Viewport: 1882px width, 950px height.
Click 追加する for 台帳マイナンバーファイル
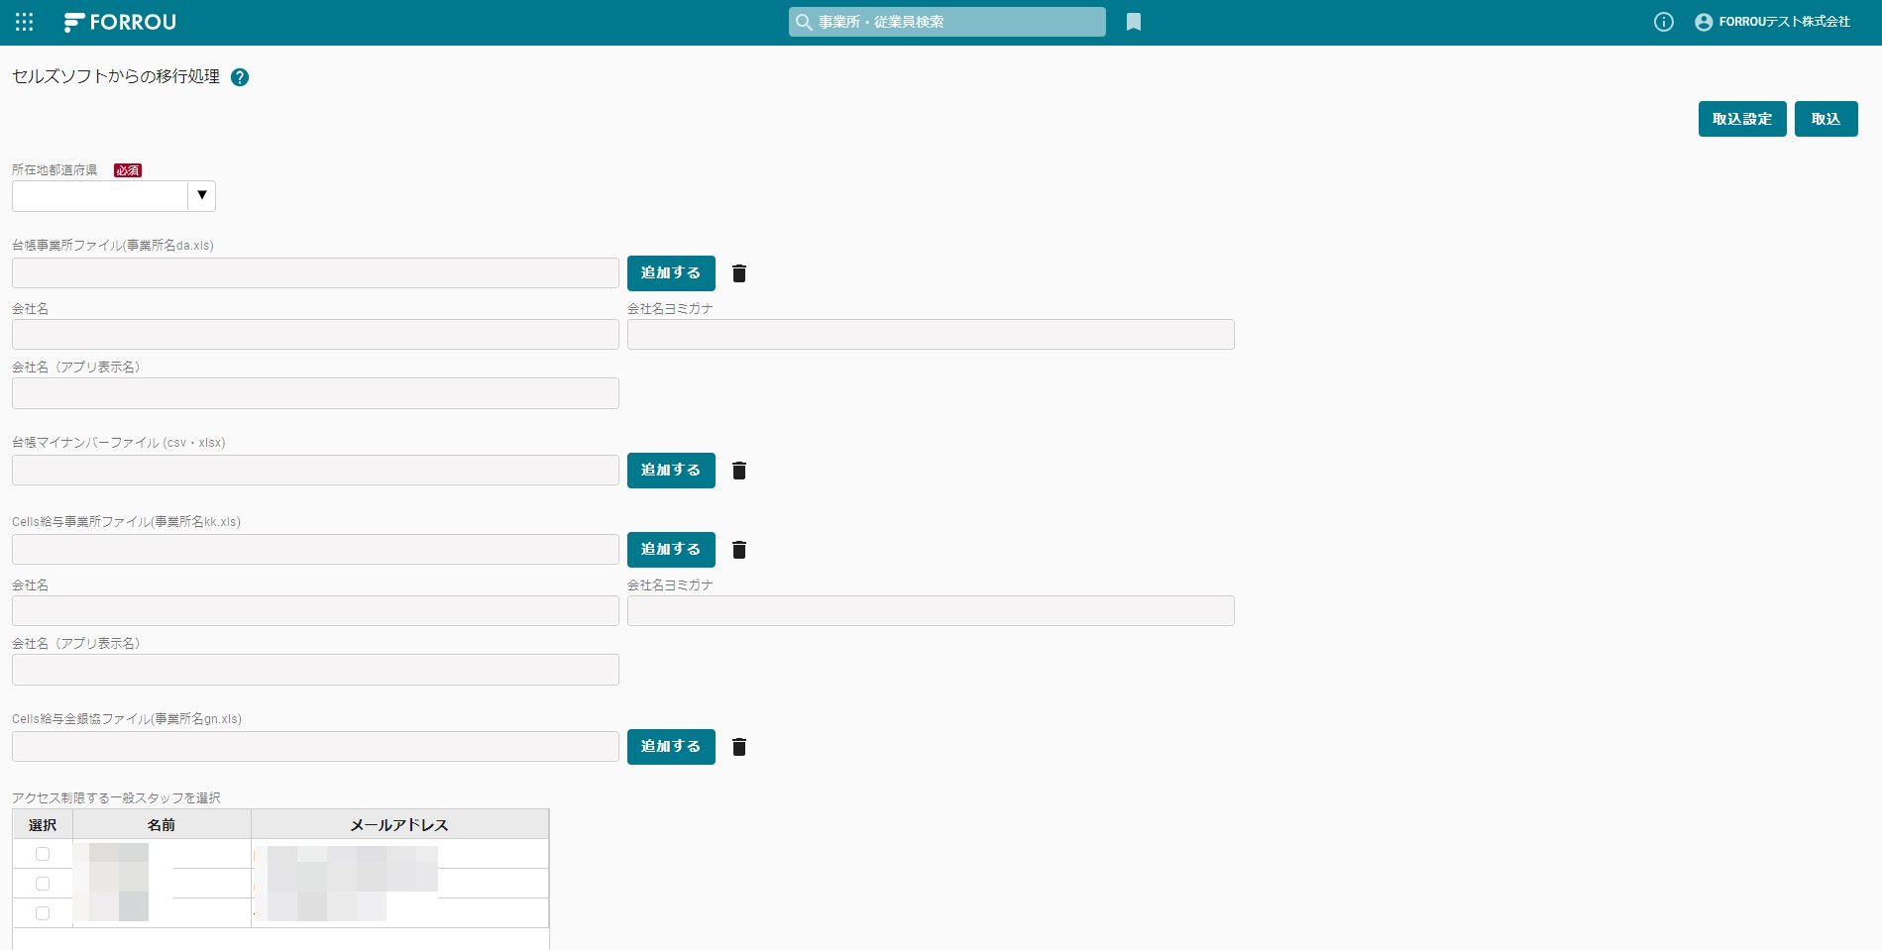point(671,471)
